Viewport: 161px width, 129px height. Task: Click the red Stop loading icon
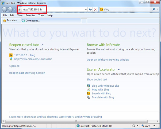pyautogui.click(x=95, y=9)
